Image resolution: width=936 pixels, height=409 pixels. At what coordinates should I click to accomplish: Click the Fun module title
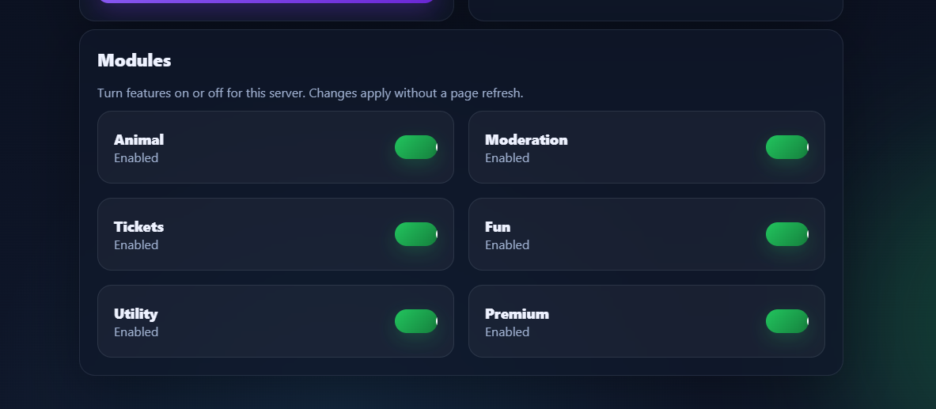click(x=498, y=227)
